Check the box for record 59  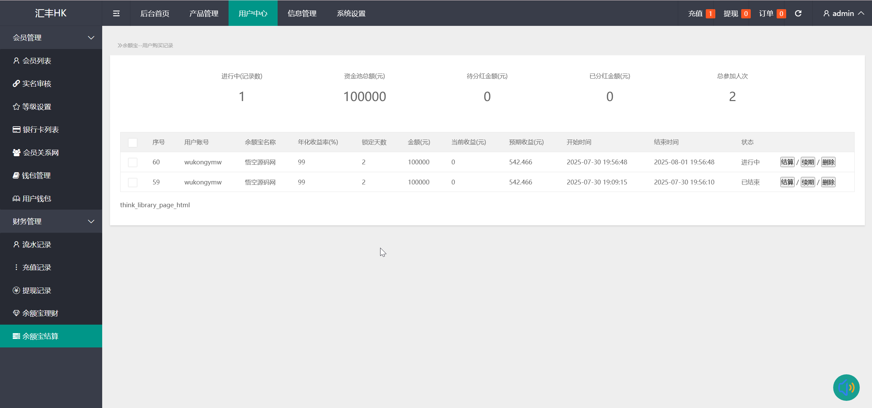point(133,182)
